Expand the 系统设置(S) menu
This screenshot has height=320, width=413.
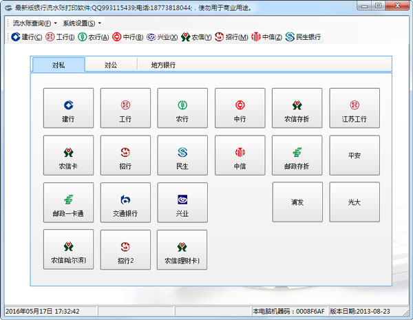(x=82, y=23)
